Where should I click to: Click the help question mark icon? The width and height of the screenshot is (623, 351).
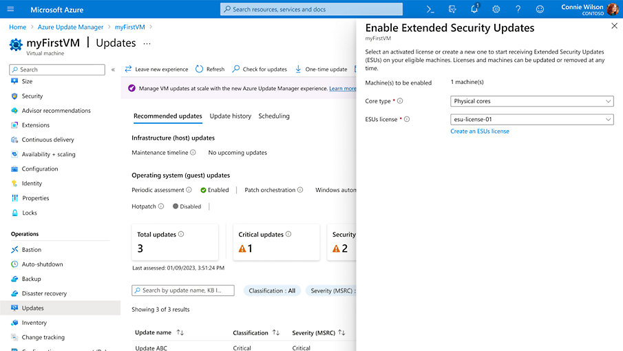518,10
